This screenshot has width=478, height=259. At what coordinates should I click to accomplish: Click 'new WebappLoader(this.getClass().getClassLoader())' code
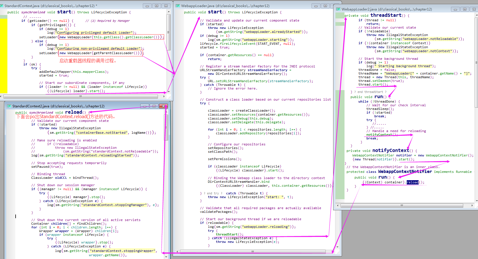110,37
